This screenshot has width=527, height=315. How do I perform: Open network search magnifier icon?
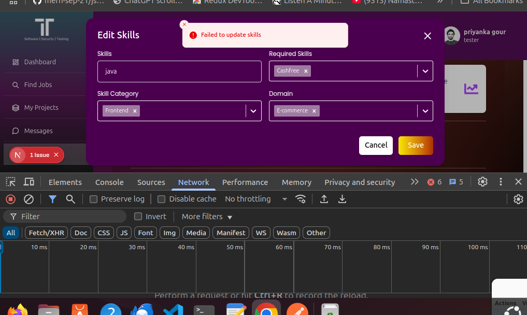[70, 199]
